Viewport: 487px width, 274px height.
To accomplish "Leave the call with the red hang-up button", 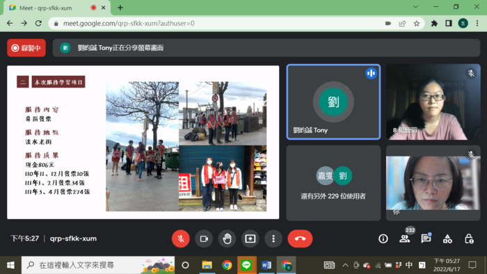I will (300, 239).
